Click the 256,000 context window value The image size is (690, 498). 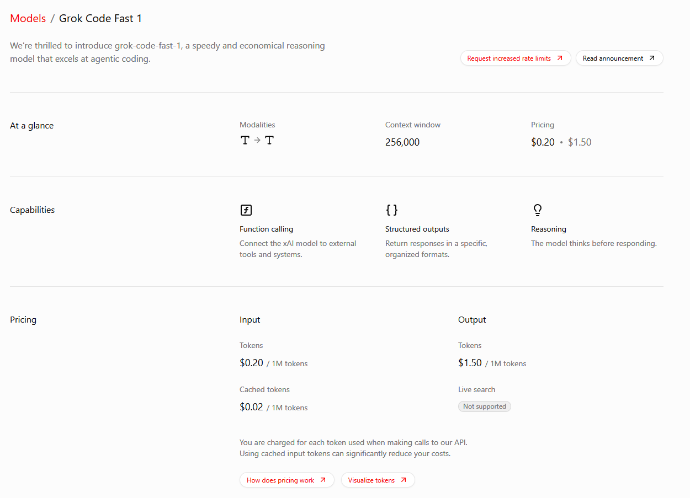pyautogui.click(x=402, y=142)
